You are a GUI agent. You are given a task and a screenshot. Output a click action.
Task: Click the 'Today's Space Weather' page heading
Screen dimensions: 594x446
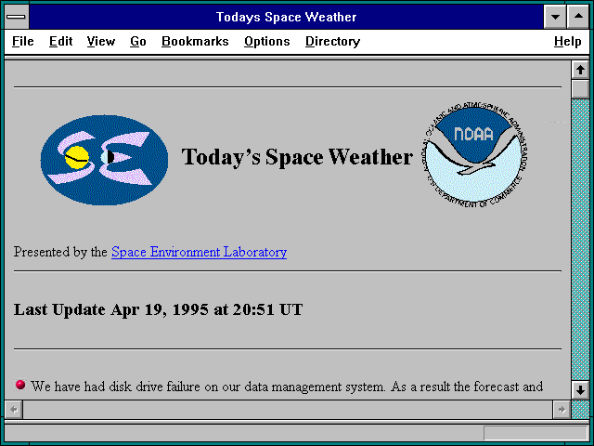click(x=297, y=157)
